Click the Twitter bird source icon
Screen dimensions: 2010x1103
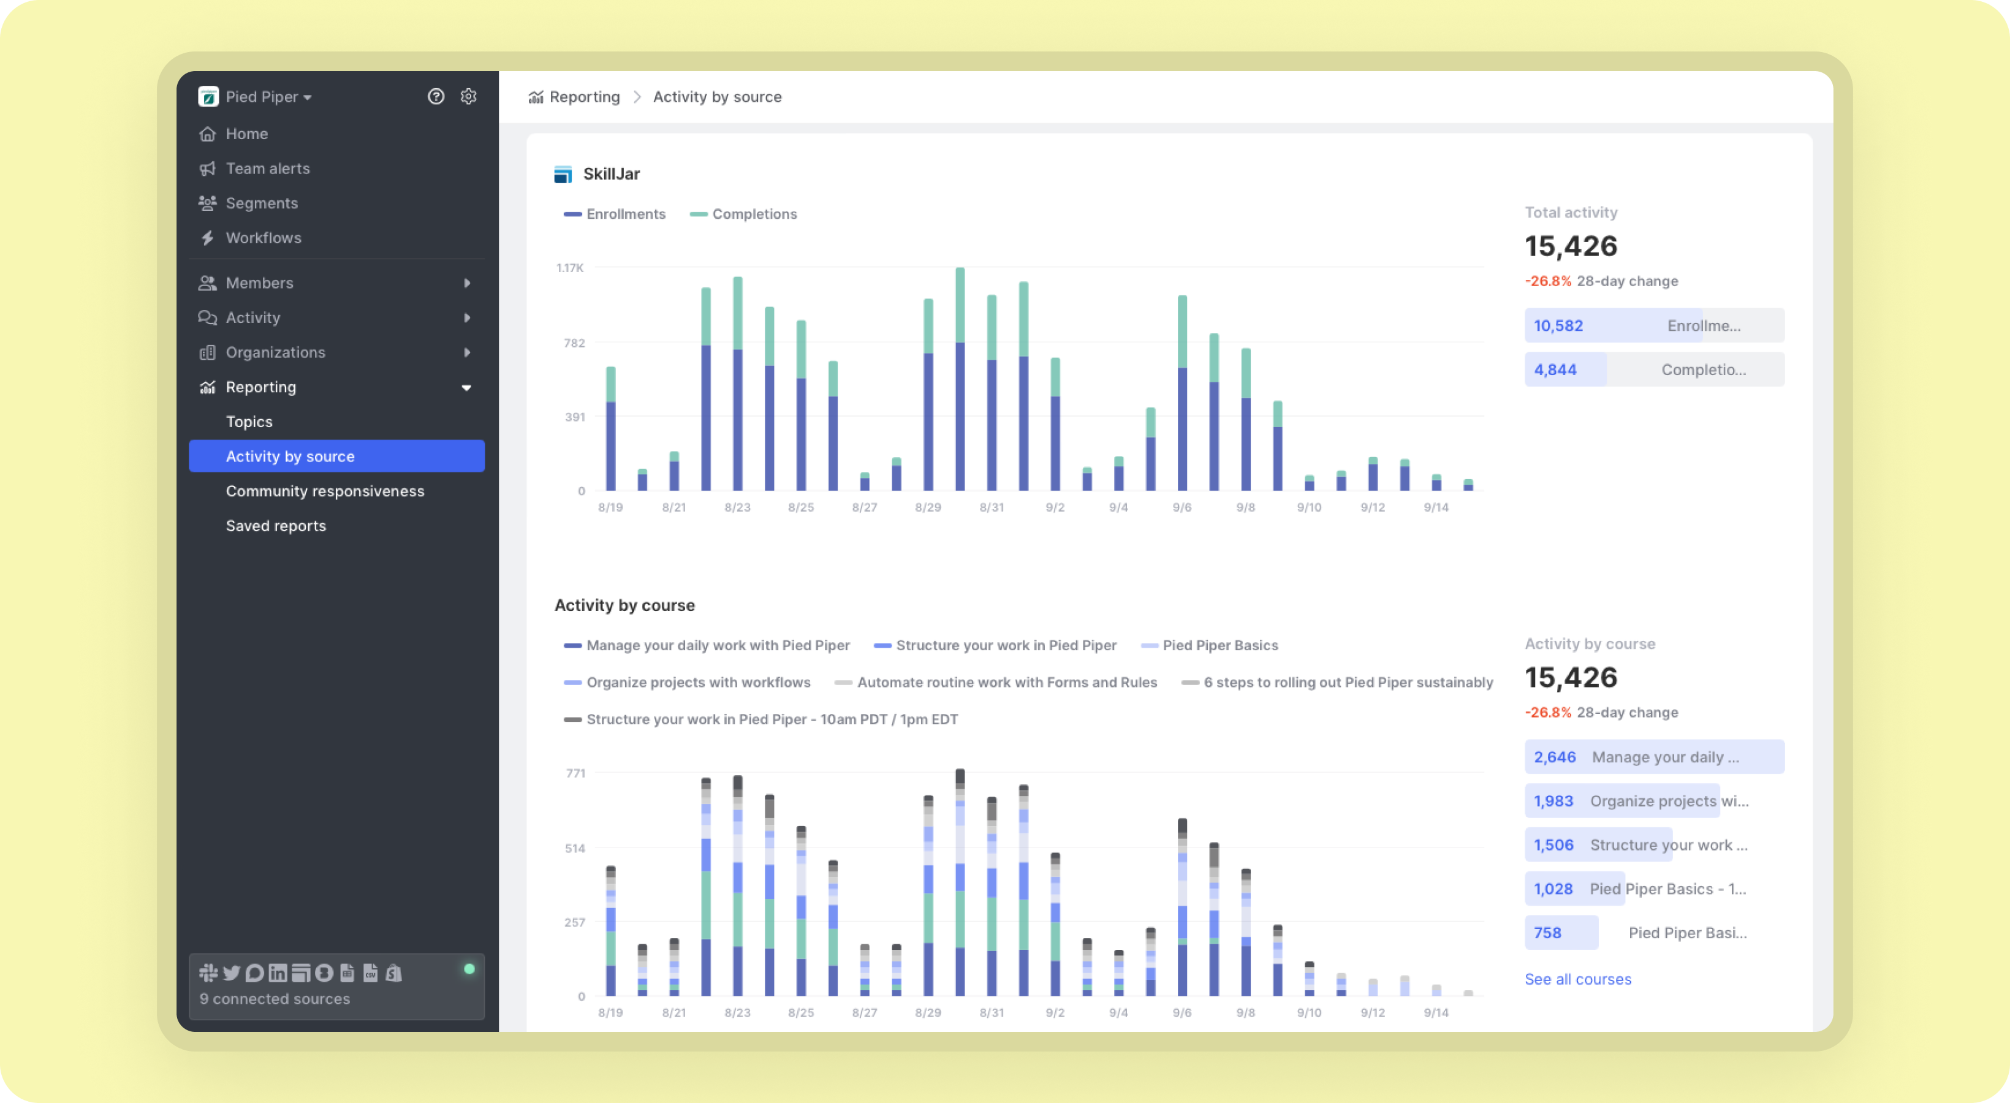[232, 972]
